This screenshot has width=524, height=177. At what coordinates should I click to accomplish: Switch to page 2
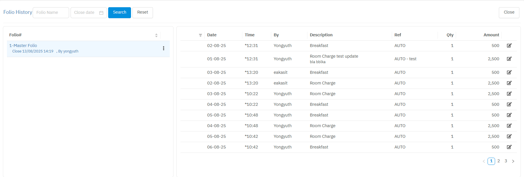pyautogui.click(x=499, y=161)
